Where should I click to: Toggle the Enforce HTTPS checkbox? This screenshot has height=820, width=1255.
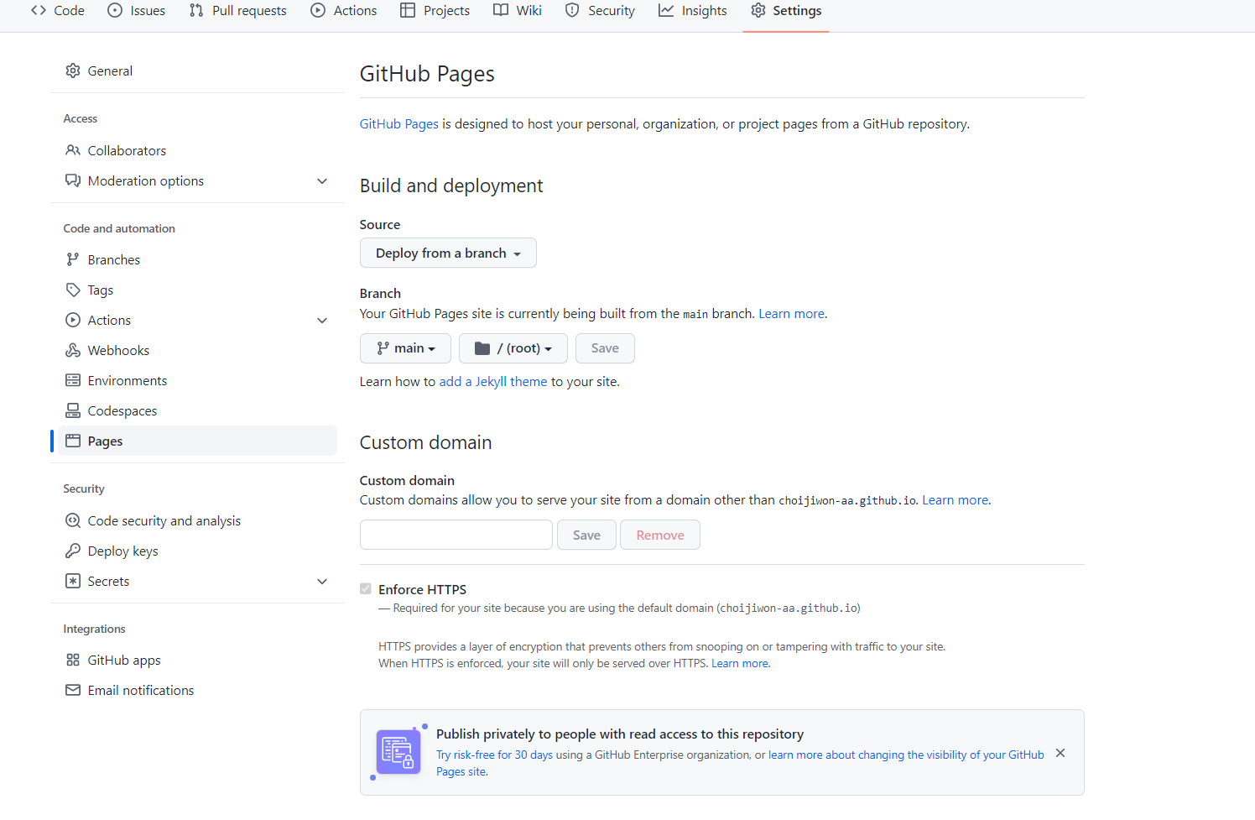click(366, 589)
